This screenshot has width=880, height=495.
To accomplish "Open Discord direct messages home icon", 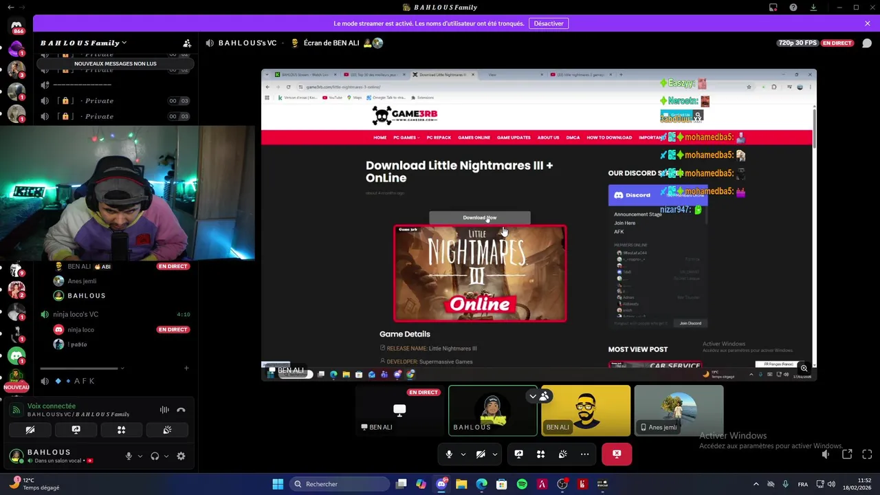I will coord(16,25).
